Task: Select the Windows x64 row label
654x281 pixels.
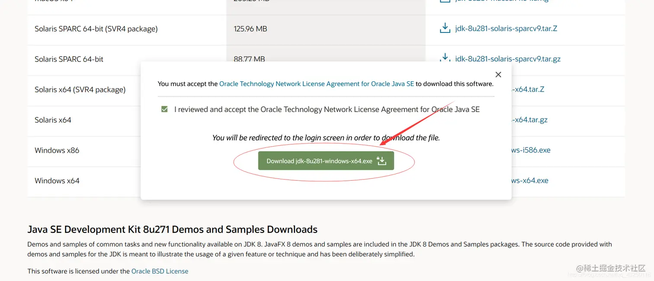Action: point(57,181)
